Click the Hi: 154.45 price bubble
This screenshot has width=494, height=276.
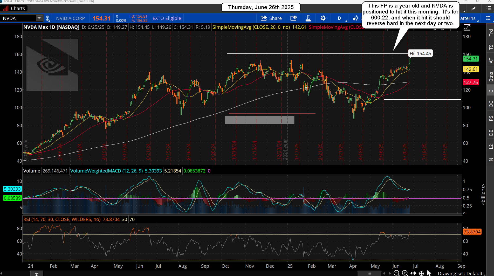click(420, 53)
